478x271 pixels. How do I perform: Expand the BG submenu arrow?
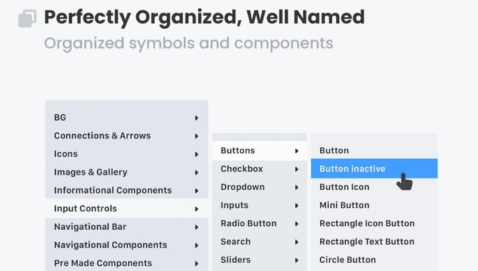point(196,118)
